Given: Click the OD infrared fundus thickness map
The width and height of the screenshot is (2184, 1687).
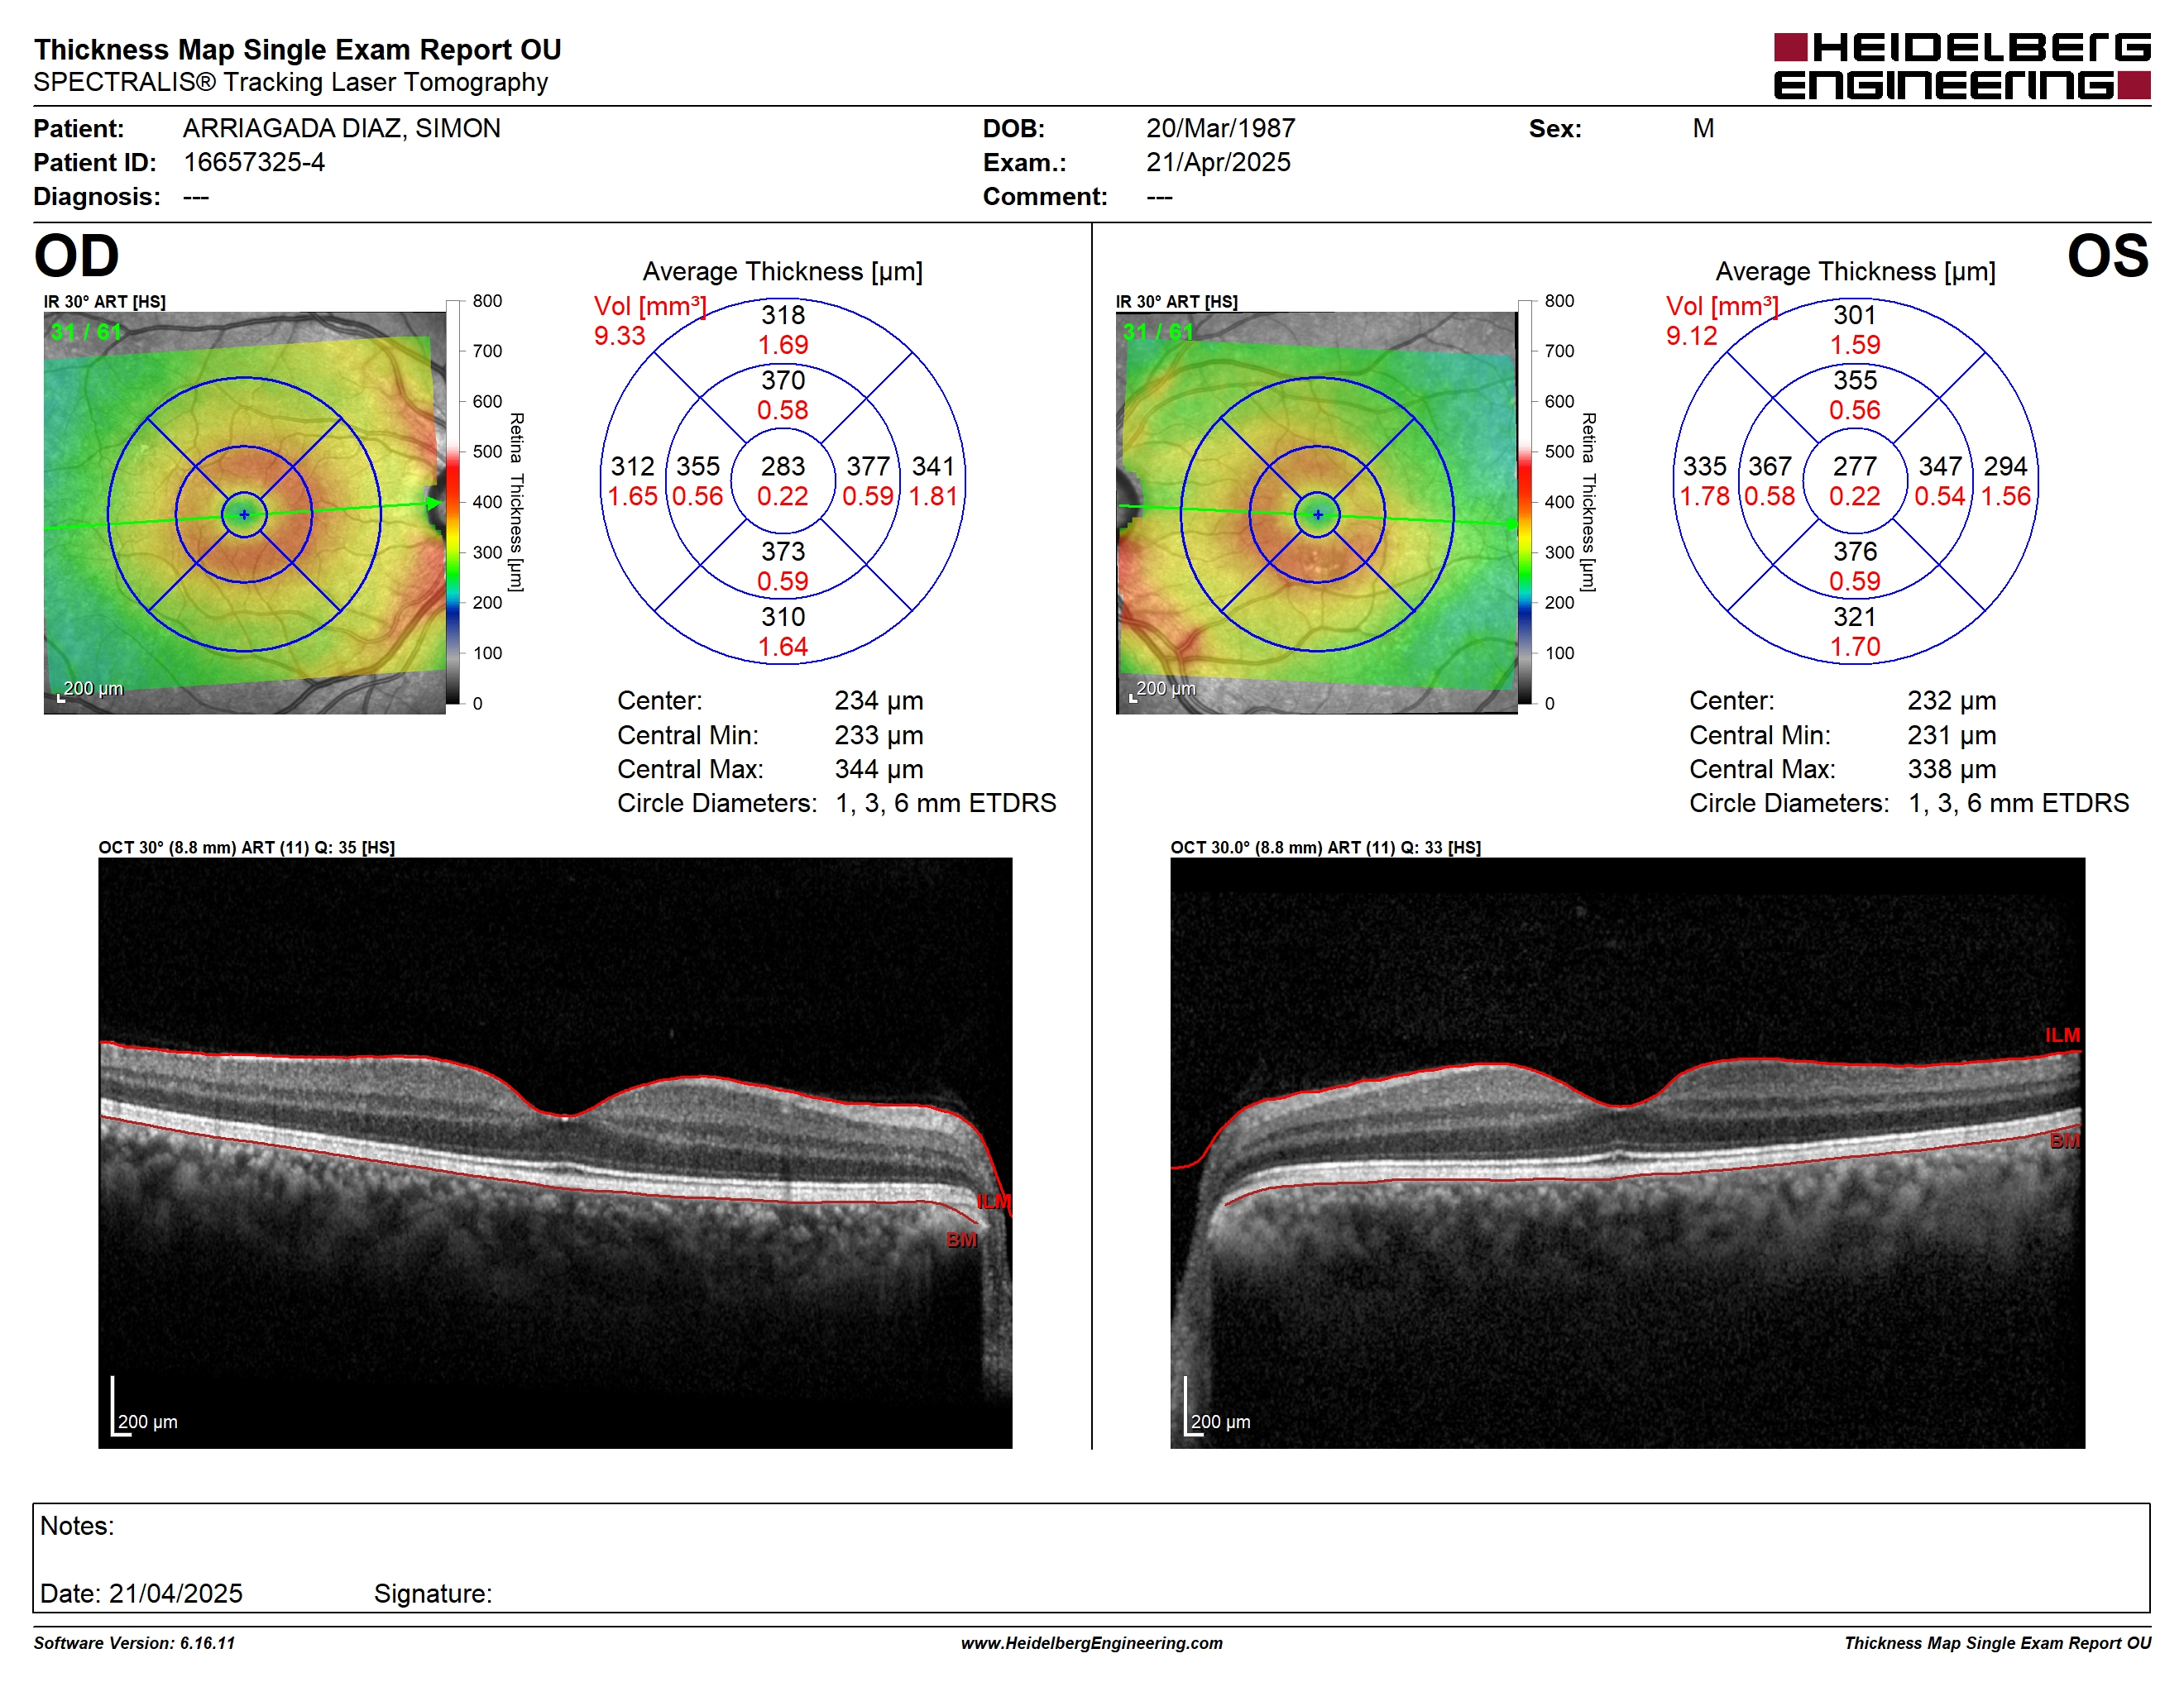Looking at the screenshot, I should (244, 513).
